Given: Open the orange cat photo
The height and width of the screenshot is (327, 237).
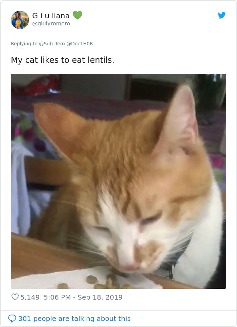Looking at the screenshot, I should 118,181.
